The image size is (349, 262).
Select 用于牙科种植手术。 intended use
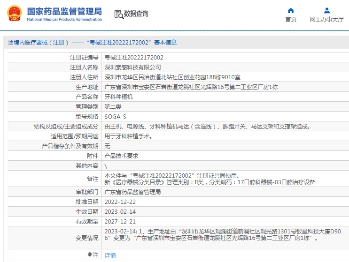(x=128, y=136)
